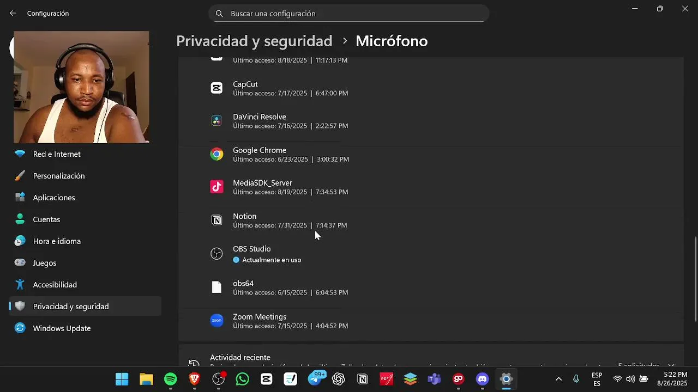The height and width of the screenshot is (392, 698).
Task: Select the "Google Chrome" list entry name
Action: (260, 150)
